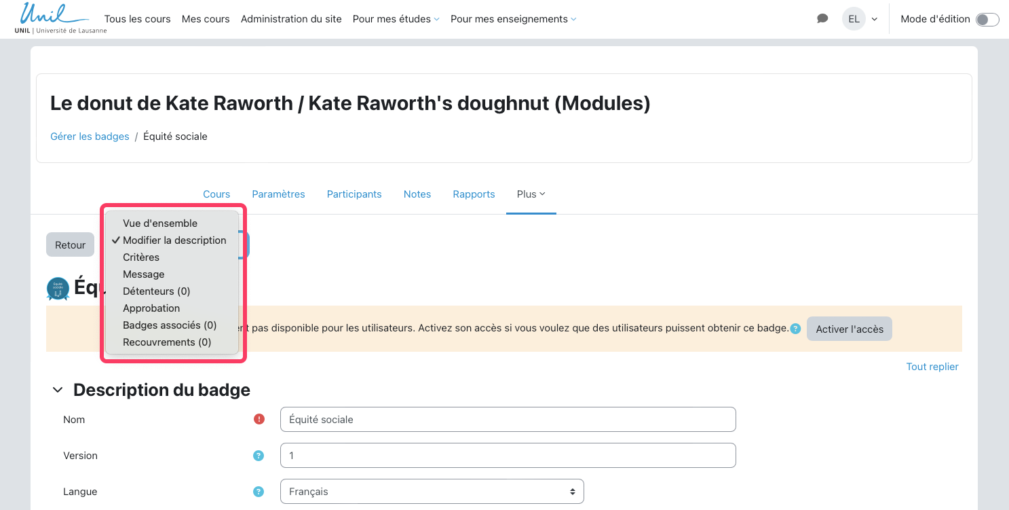Open help icon for Langue field

(259, 492)
